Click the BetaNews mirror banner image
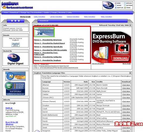Image resolution: width=143 pixels, height=132 pixels. (x=44, y=32)
